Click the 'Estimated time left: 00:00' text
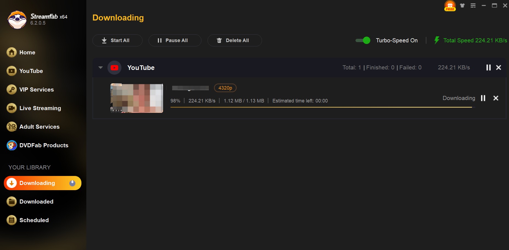The height and width of the screenshot is (250, 509). tap(300, 101)
